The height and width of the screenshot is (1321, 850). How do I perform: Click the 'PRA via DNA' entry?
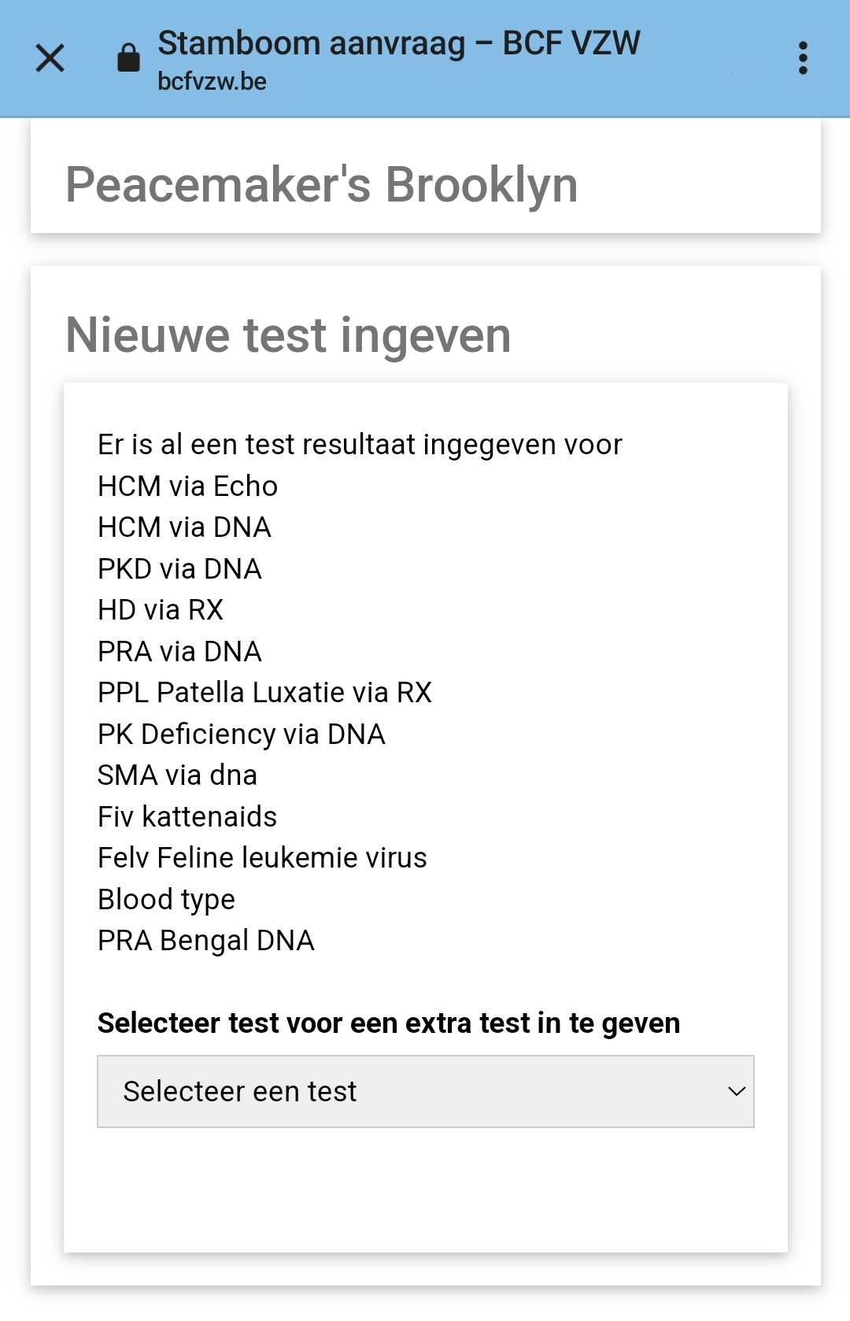[x=179, y=652]
